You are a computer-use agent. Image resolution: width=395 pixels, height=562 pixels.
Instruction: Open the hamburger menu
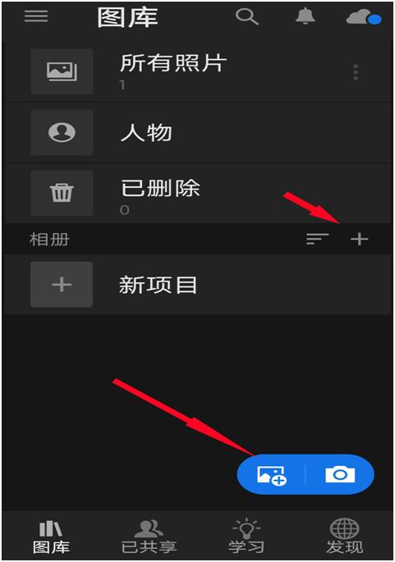pyautogui.click(x=36, y=16)
